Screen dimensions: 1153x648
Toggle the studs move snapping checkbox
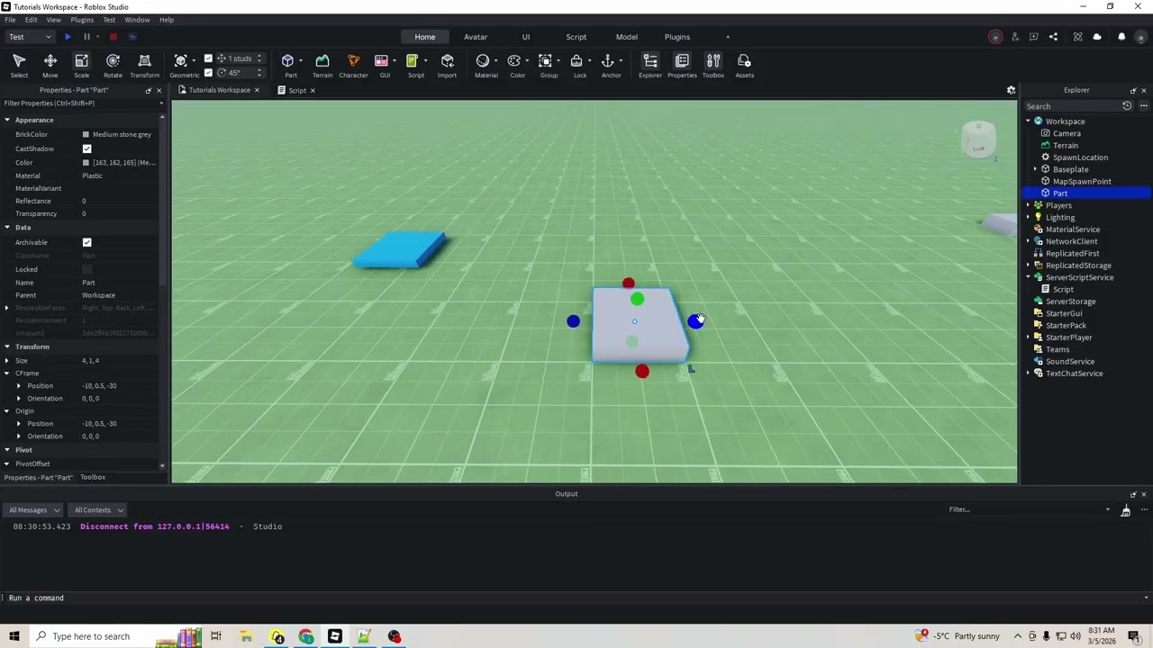coord(208,58)
